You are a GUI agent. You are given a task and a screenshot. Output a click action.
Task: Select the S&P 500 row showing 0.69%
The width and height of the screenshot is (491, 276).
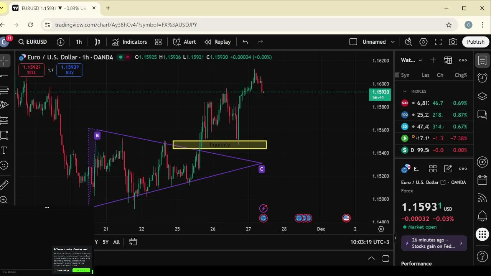[x=434, y=103]
